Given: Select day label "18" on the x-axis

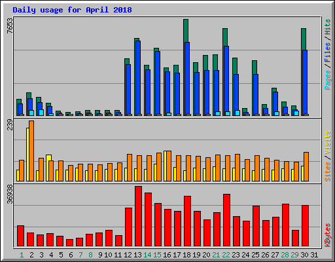Looking at the screenshot, I should (x=186, y=255).
